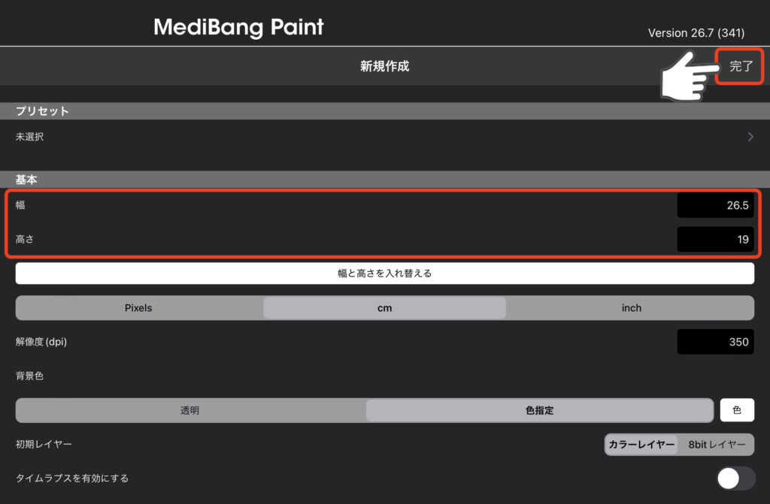Viewport: 770px width, 504px height.
Task: Open the 色 background color picker
Action: [x=737, y=410]
